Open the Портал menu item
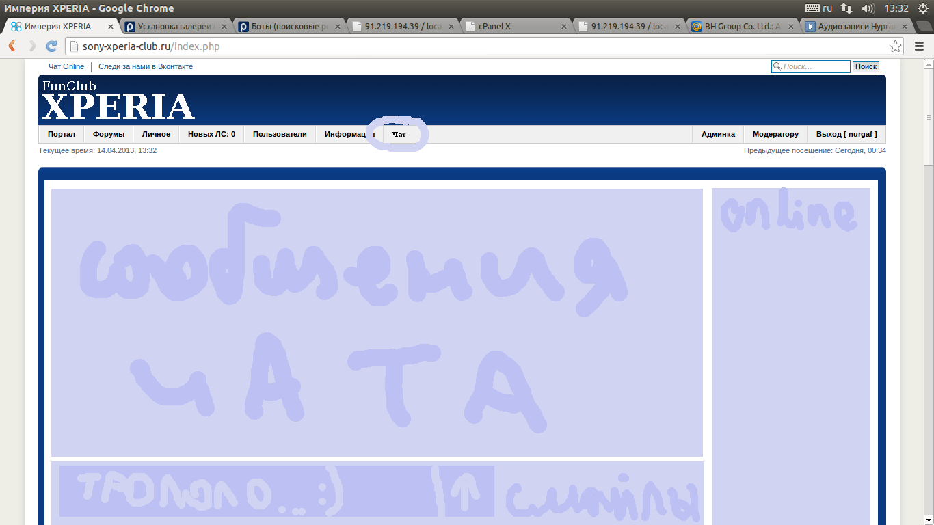Viewport: 934px width, 525px height. (x=62, y=134)
